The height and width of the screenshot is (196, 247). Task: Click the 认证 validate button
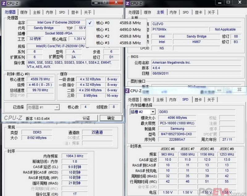[86, 118]
